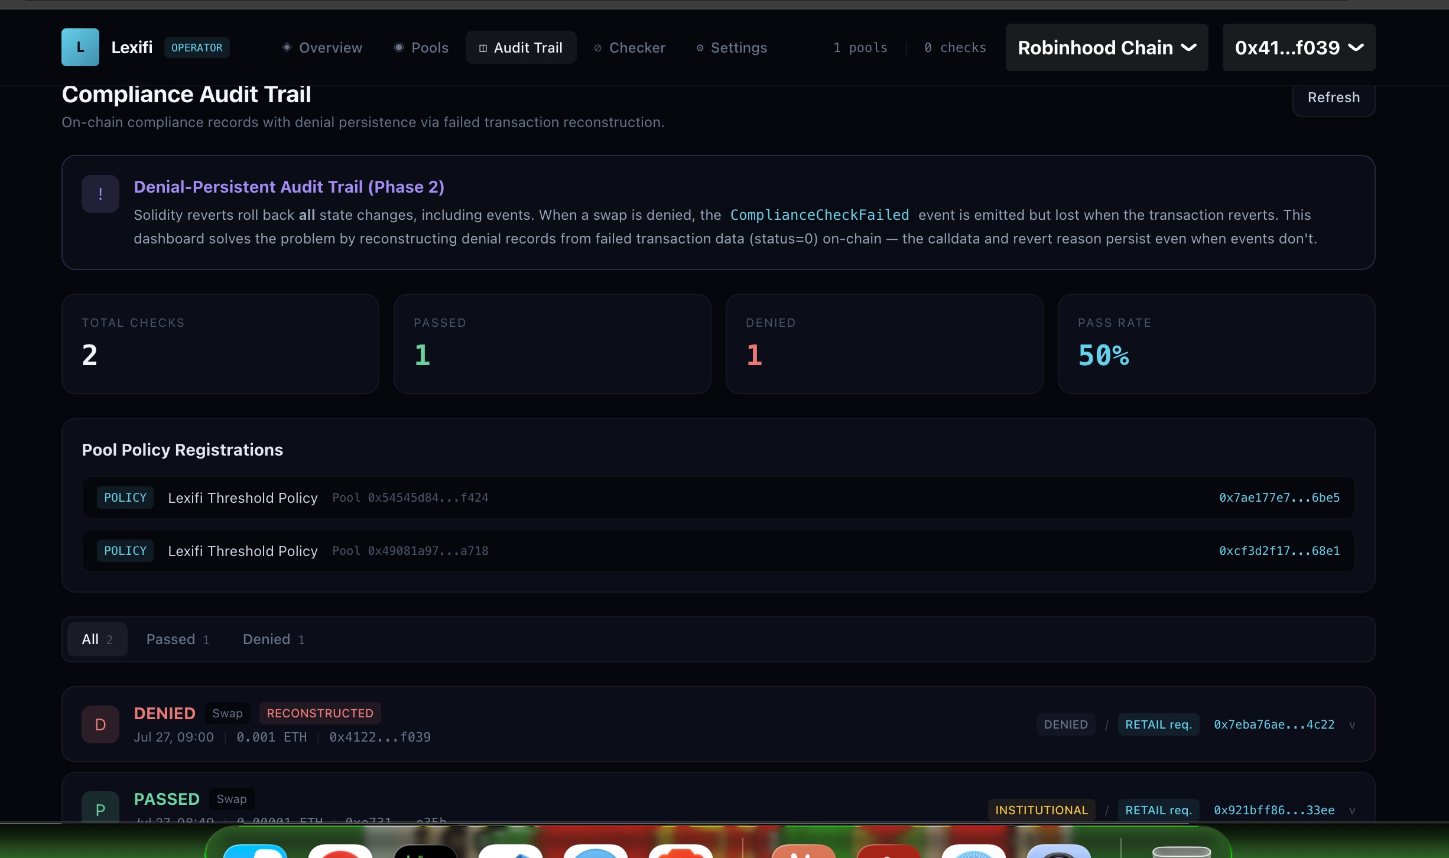Image resolution: width=1449 pixels, height=858 pixels.
Task: Show All 2 records filter
Action: coord(98,639)
